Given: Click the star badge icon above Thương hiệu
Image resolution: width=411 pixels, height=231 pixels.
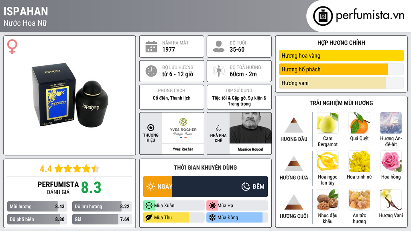Looking at the screenshot, I should pyautogui.click(x=151, y=128).
